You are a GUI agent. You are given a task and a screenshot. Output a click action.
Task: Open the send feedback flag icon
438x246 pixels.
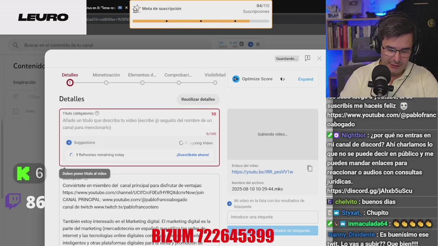coord(307,58)
